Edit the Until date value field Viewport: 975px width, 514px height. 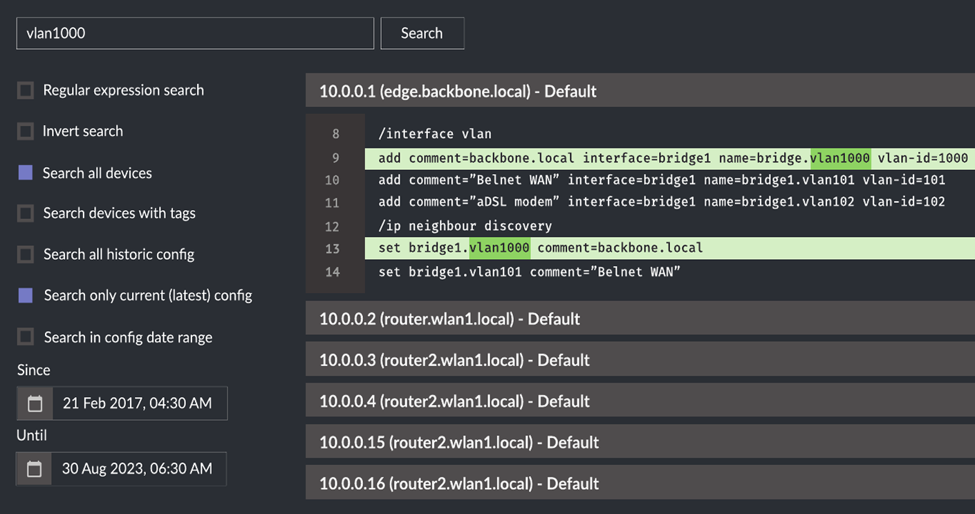pyautogui.click(x=138, y=469)
